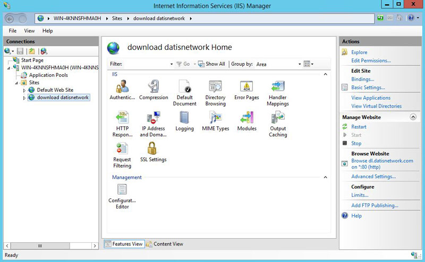Open the Error Pages feature
The width and height of the screenshot is (425, 262).
246,90
